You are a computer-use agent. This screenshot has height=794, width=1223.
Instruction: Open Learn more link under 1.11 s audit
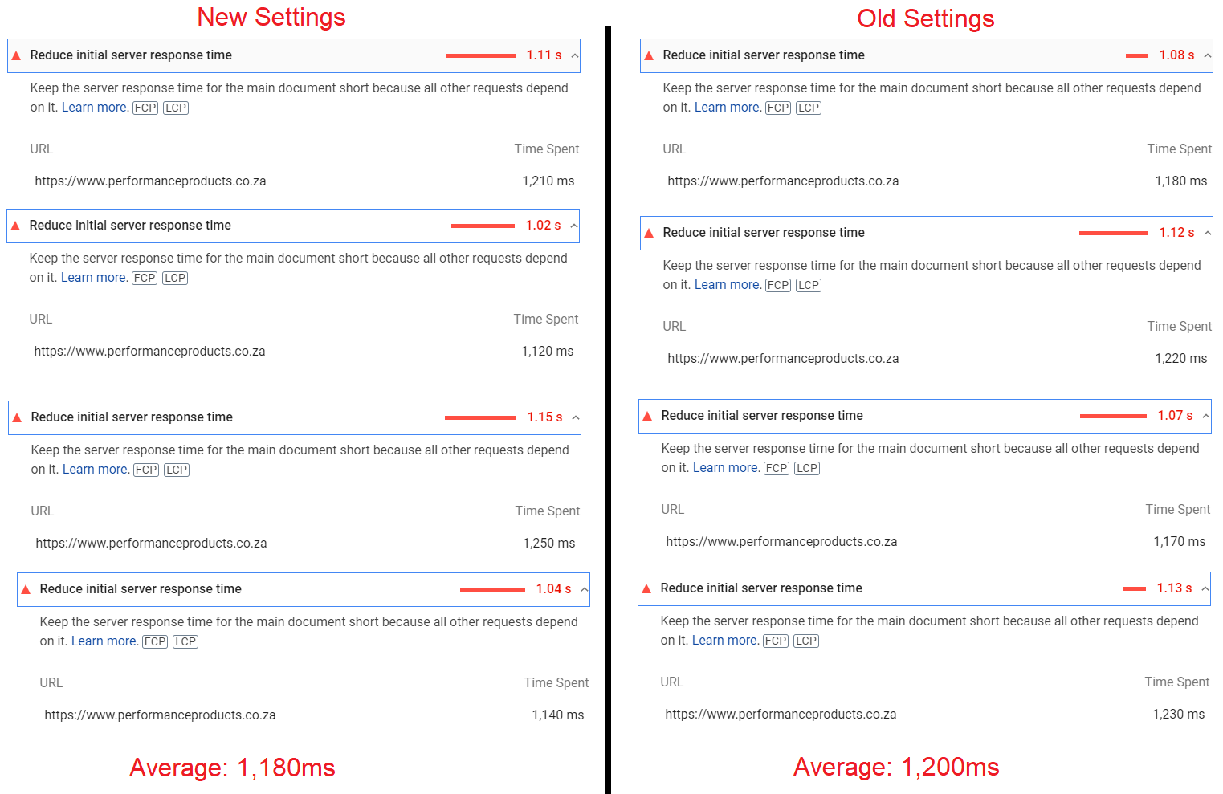pos(94,108)
